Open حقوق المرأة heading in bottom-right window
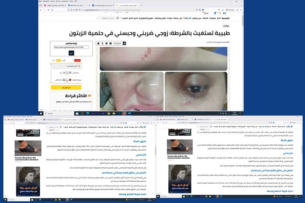This screenshot has height=203, width=305. coord(287,140)
